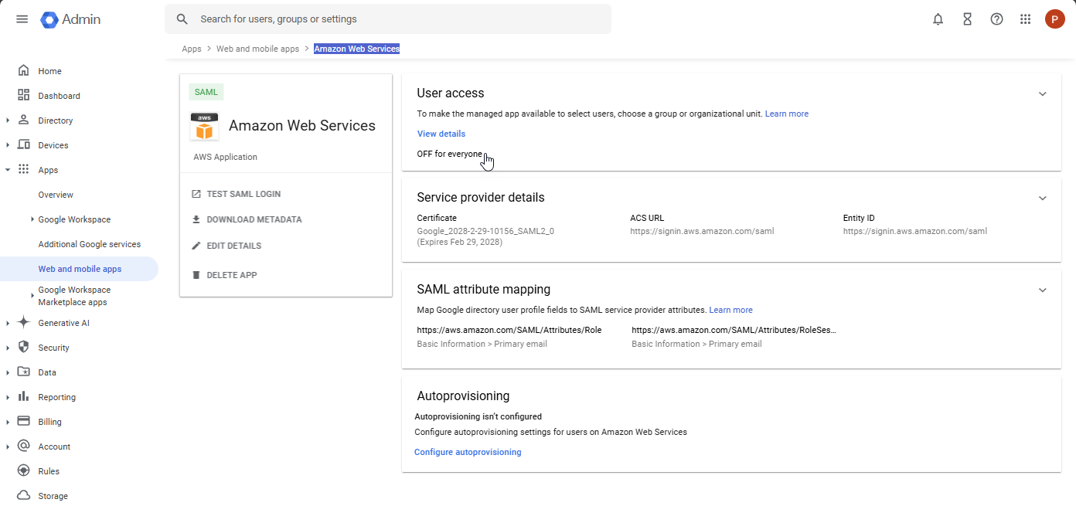Click the Amazon Web Services breadcrumb text

tap(357, 49)
